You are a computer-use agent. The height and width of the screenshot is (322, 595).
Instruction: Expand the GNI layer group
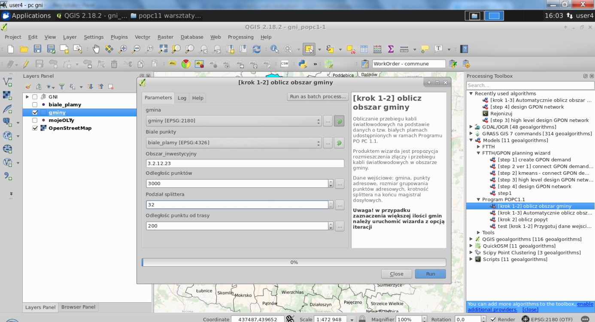[27, 97]
